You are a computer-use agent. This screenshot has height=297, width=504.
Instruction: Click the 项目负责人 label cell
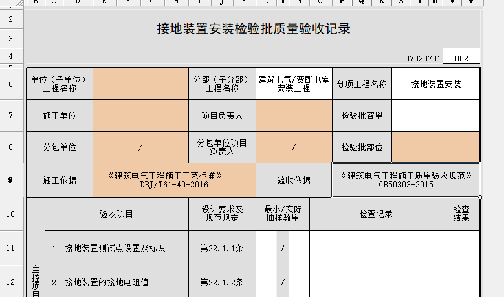pos(222,116)
